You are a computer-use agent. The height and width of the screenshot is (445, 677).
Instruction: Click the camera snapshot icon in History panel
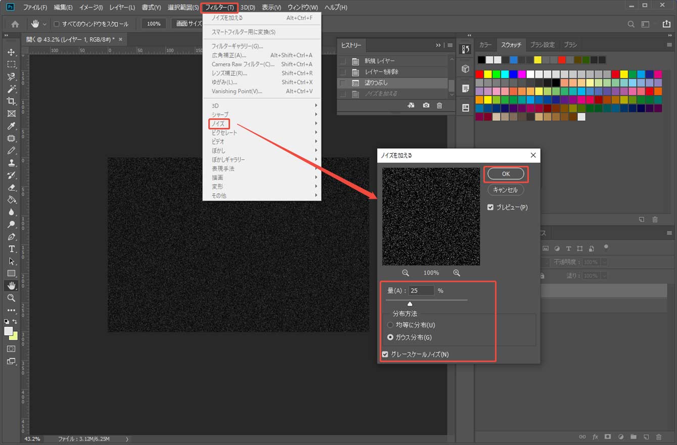426,105
